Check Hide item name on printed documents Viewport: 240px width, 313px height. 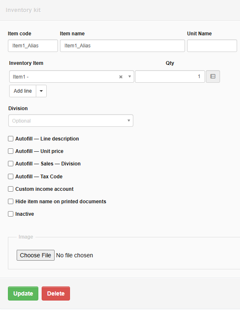point(10,202)
